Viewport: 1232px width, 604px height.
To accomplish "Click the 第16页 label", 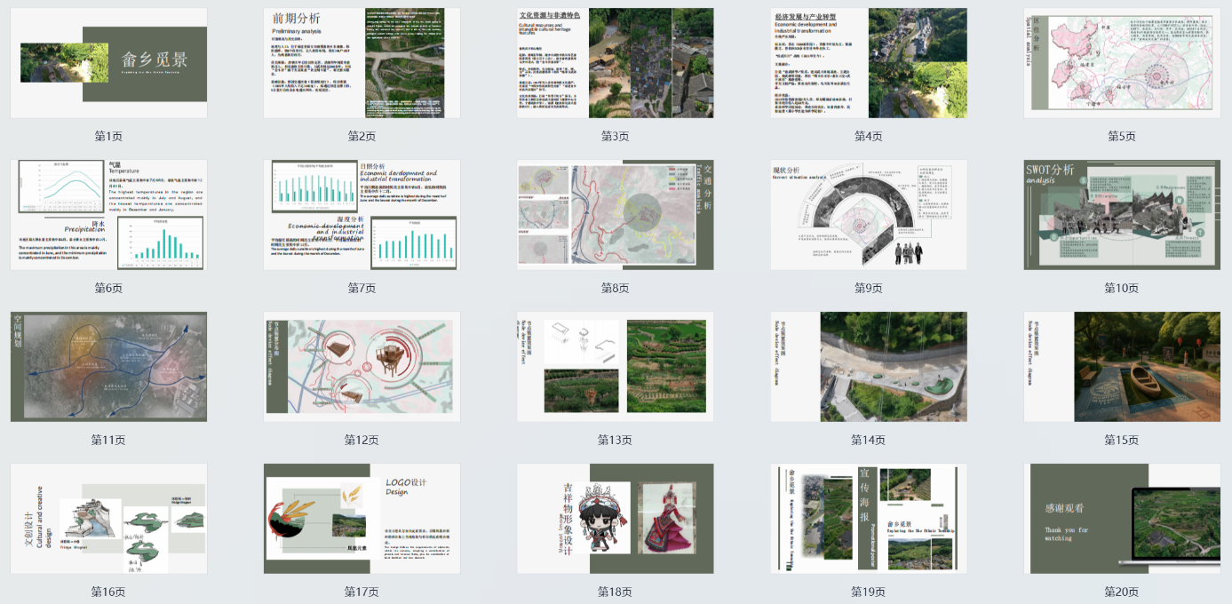I will tap(108, 592).
